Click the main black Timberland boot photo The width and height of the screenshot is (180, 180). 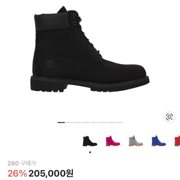tap(90, 49)
